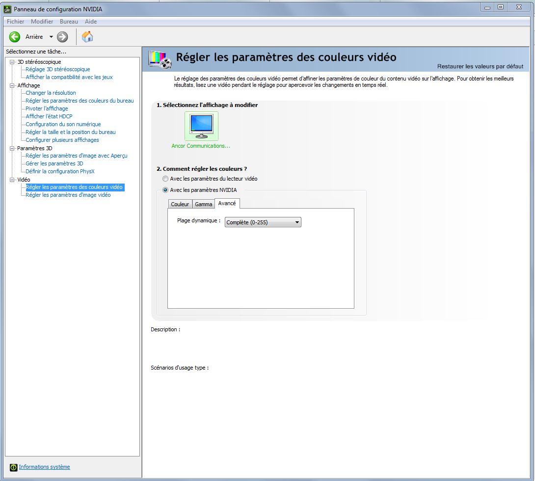
Task: Open the Modifier menu
Action: [42, 22]
